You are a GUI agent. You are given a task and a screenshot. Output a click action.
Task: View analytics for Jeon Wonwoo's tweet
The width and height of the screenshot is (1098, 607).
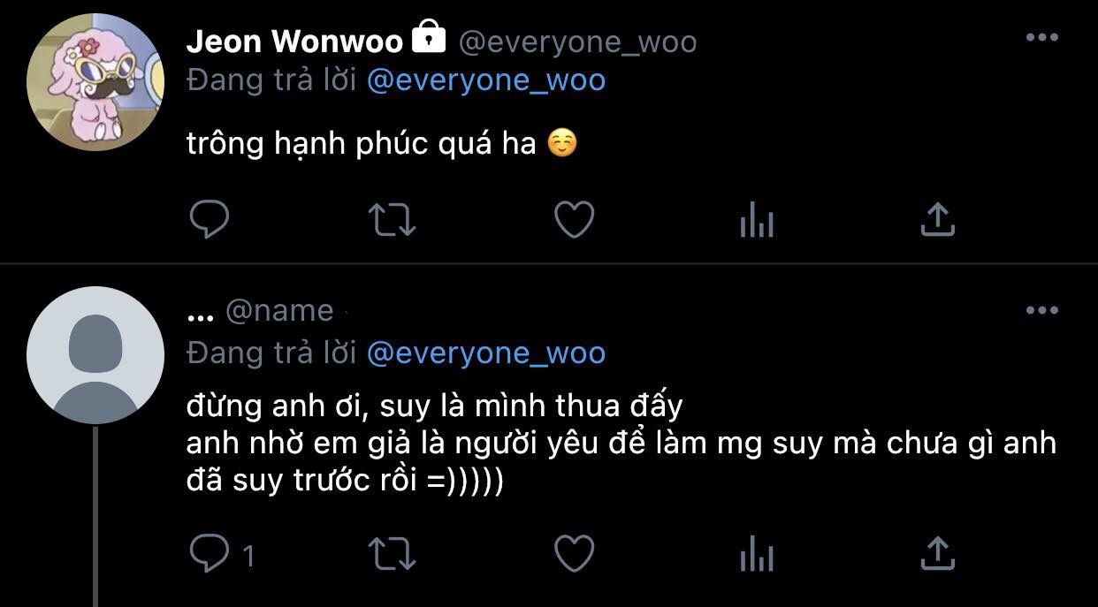pos(756,220)
